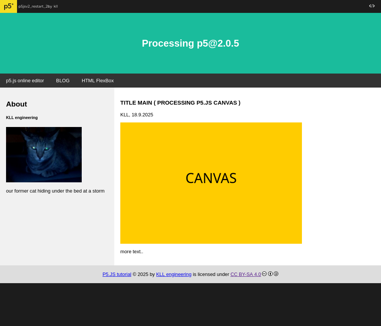This screenshot has height=326, width=381.
Task: Open the code view via </> icon
Action: click(x=372, y=6)
